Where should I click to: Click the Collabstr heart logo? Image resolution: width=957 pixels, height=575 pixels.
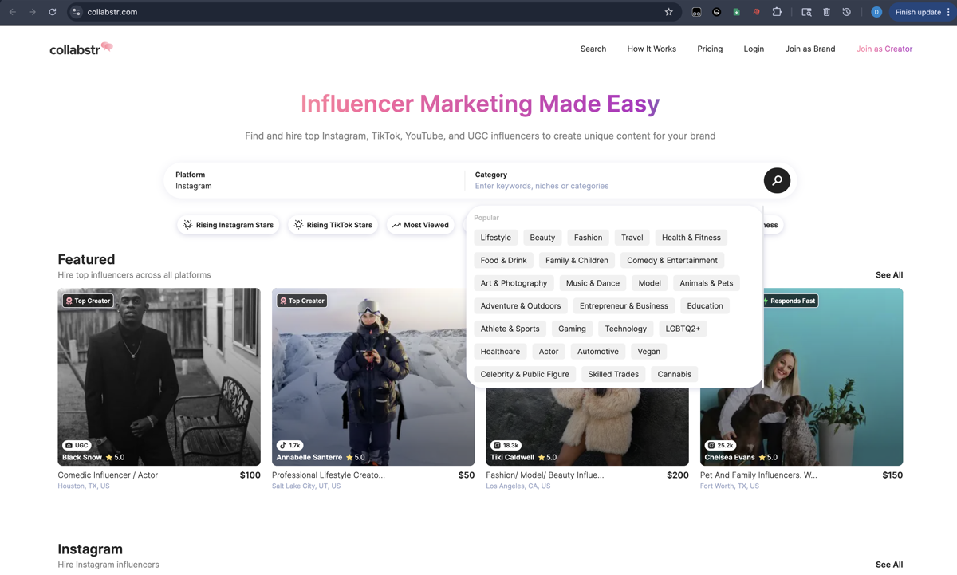click(x=107, y=48)
